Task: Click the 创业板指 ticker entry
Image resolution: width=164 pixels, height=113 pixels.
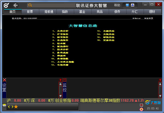Action: tap(67, 100)
